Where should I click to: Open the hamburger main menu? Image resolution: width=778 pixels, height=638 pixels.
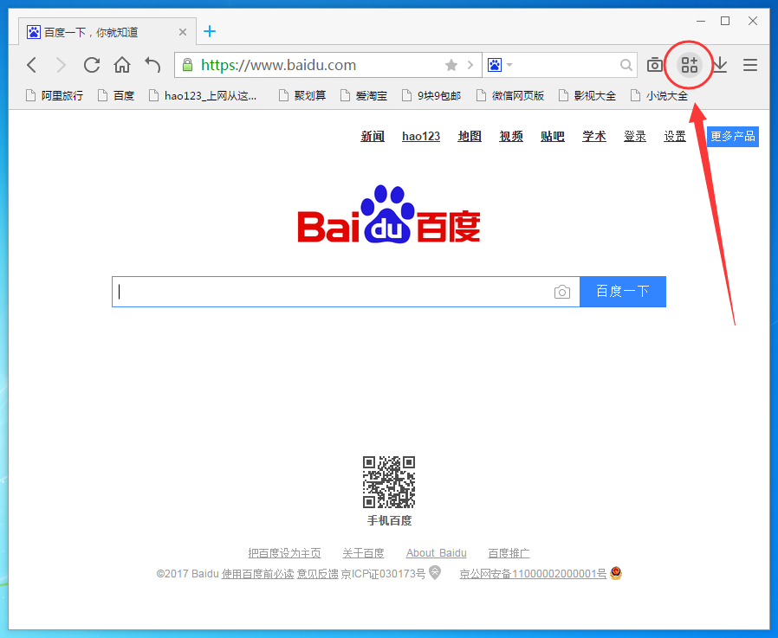[x=750, y=65]
